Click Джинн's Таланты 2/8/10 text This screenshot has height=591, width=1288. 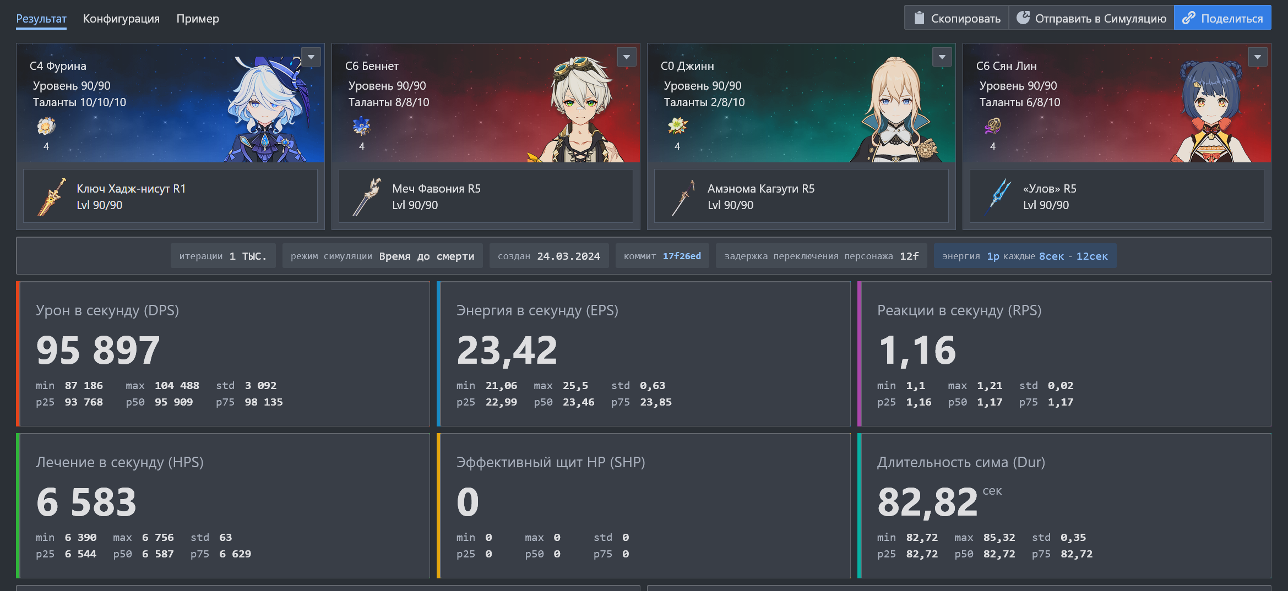(x=704, y=102)
